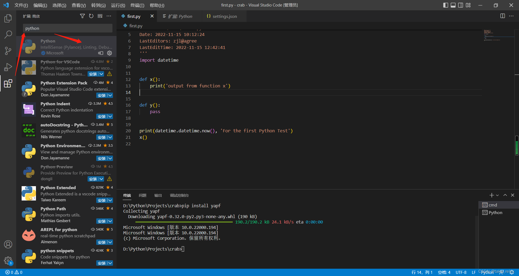Image resolution: width=519 pixels, height=276 pixels.
Task: Expand install dropdown for AREPL for python
Action: (x=110, y=242)
